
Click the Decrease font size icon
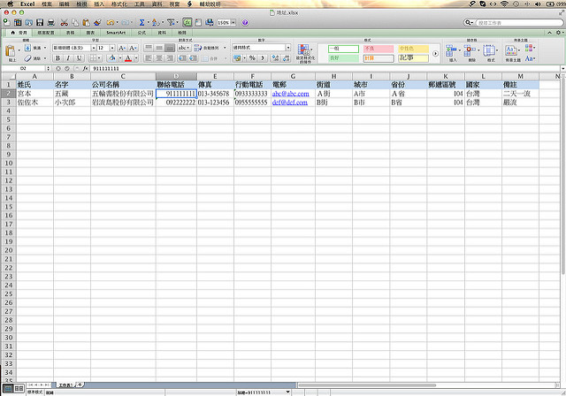coord(133,48)
